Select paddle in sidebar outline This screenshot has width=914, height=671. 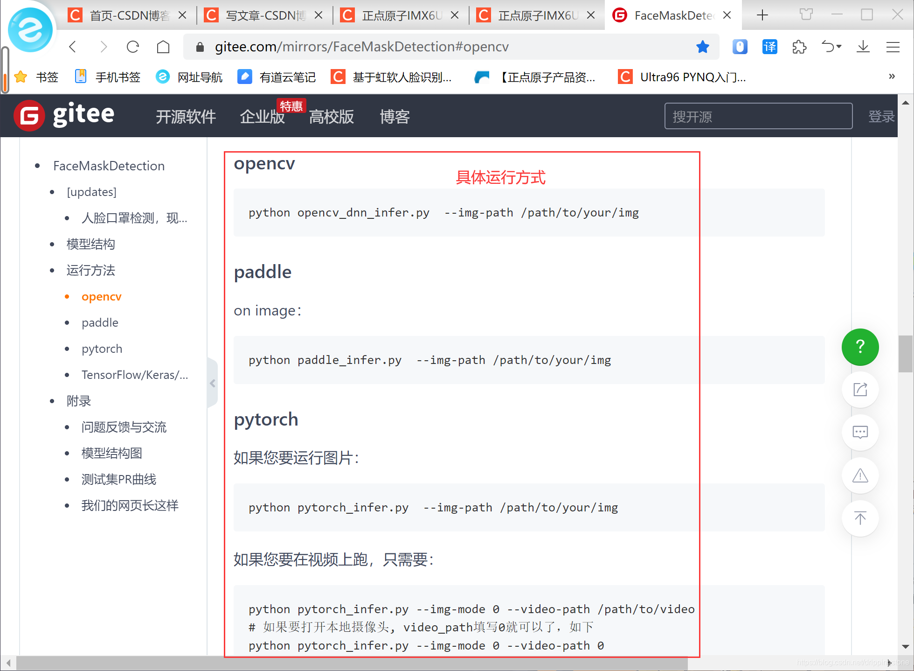(100, 322)
